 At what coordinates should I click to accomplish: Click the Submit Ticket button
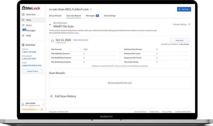[32, 71]
